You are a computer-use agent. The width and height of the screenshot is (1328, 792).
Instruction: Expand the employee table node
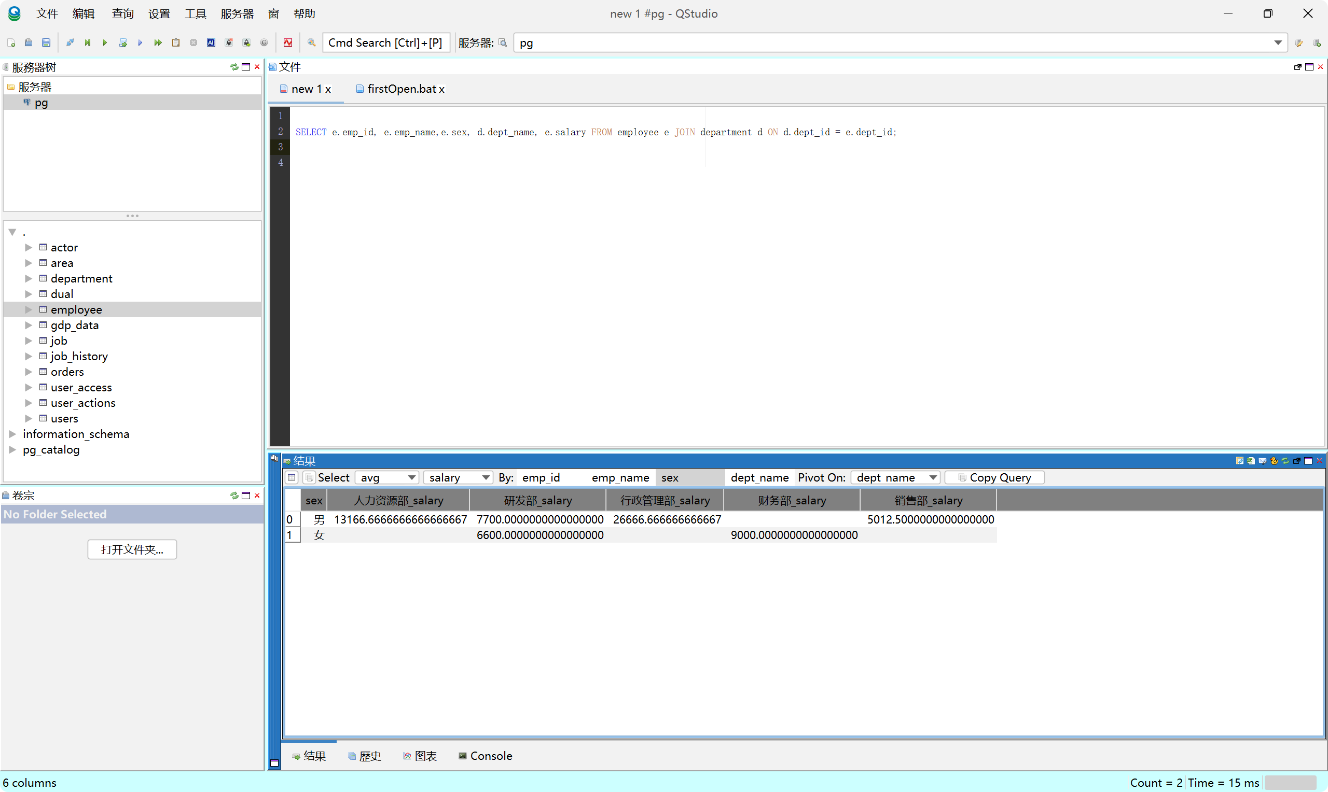point(29,309)
